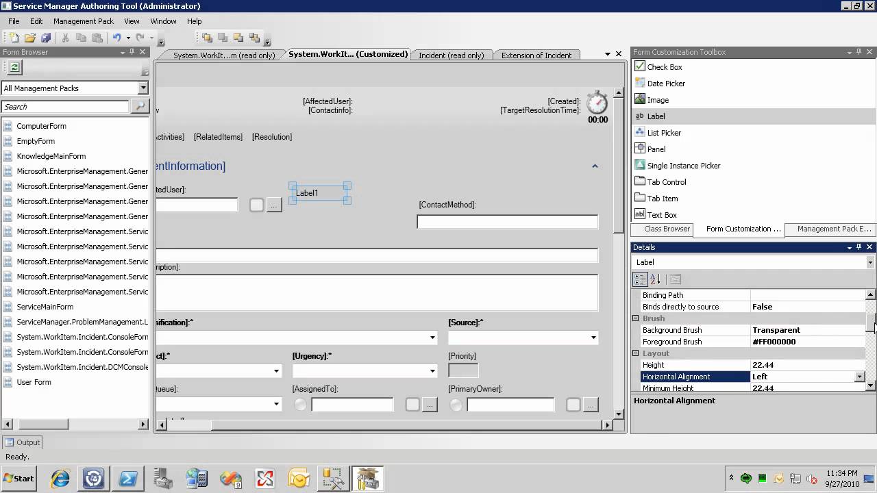
Task: Open the All Management Packs dropdown
Action: [x=143, y=88]
